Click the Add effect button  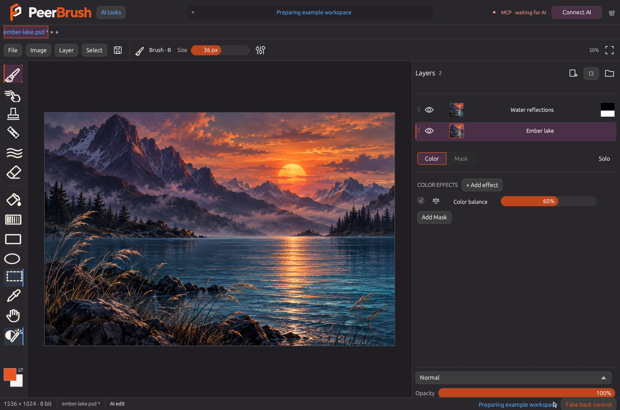(x=482, y=185)
